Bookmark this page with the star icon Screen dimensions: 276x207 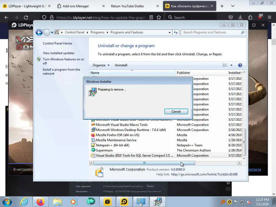point(159,18)
